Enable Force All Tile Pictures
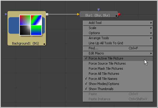The width and height of the screenshot is (158, 108). tap(118, 74)
